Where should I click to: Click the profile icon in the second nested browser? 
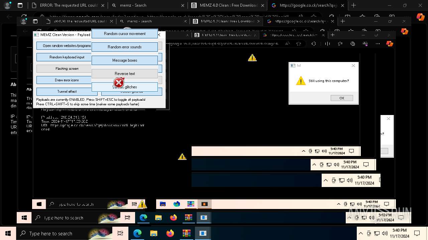(x=23, y=21)
